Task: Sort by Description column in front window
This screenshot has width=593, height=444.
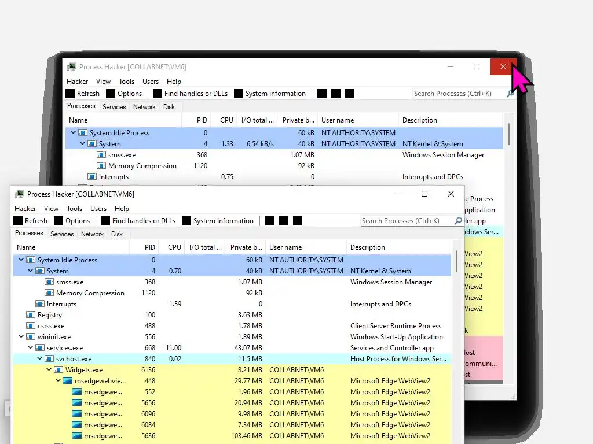Action: pos(398,247)
